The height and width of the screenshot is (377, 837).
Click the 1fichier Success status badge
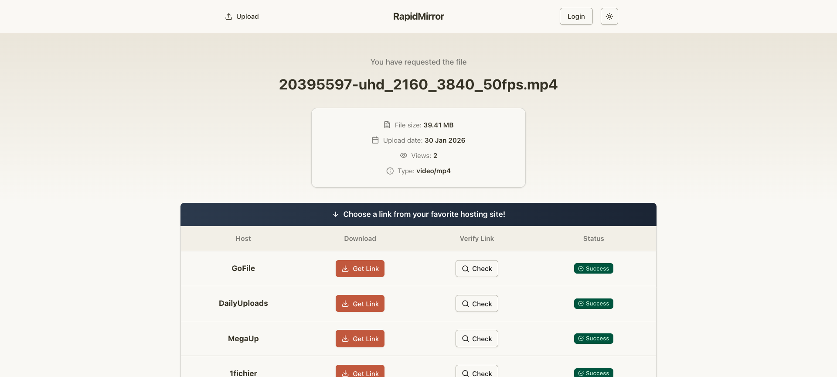[594, 373]
